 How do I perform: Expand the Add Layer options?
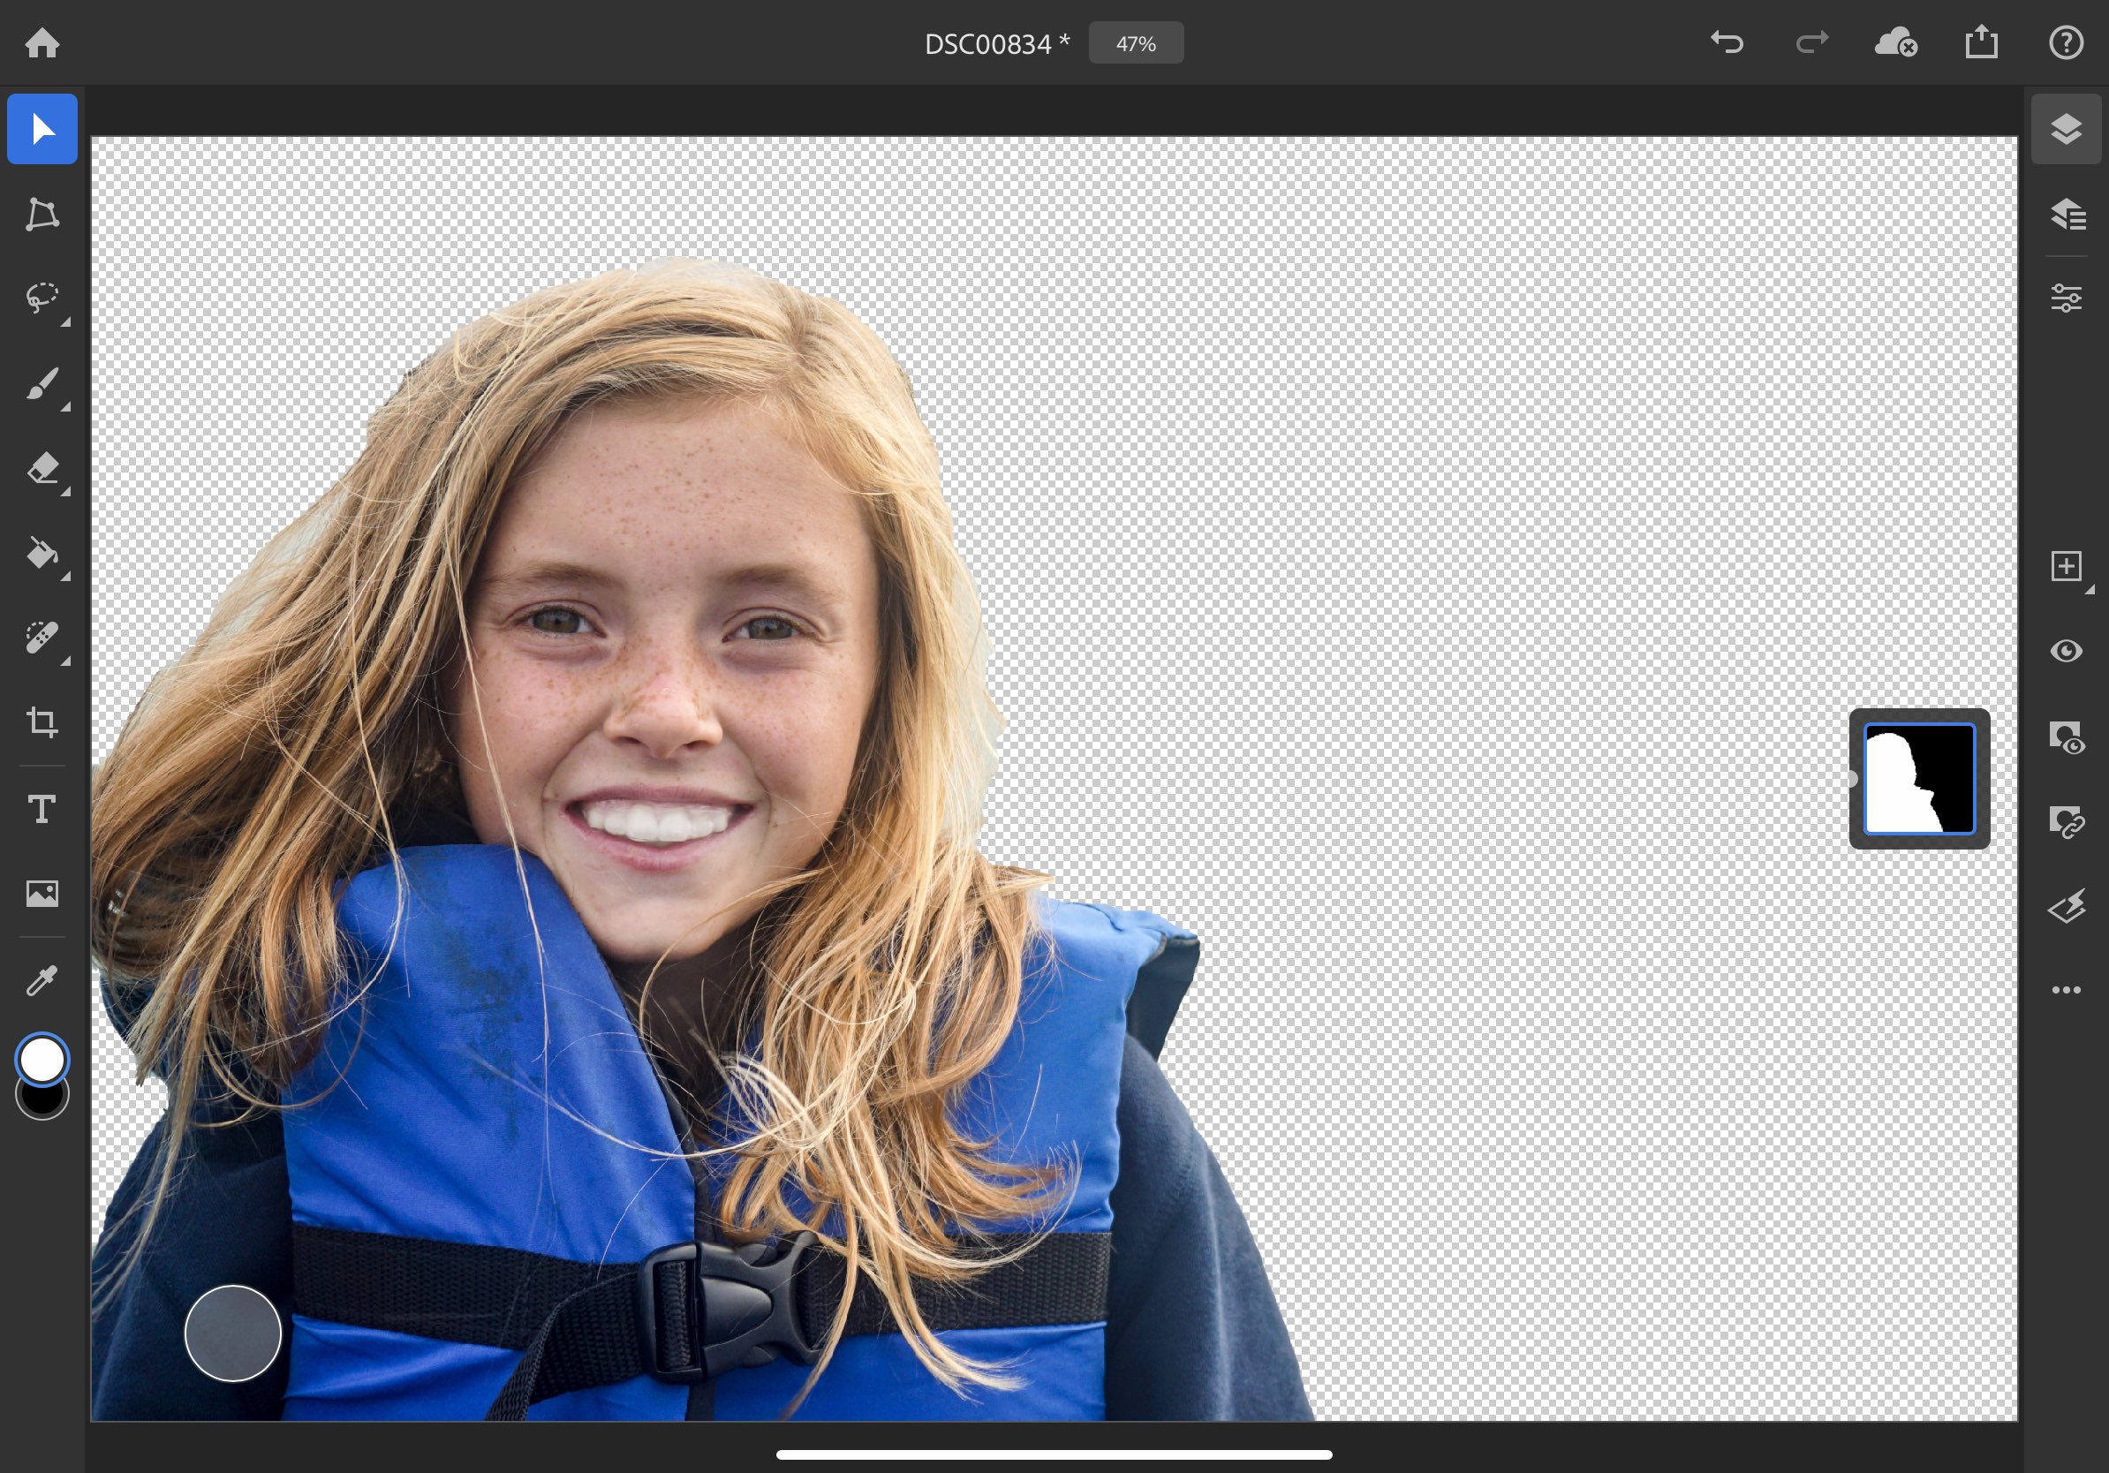pyautogui.click(x=2066, y=567)
